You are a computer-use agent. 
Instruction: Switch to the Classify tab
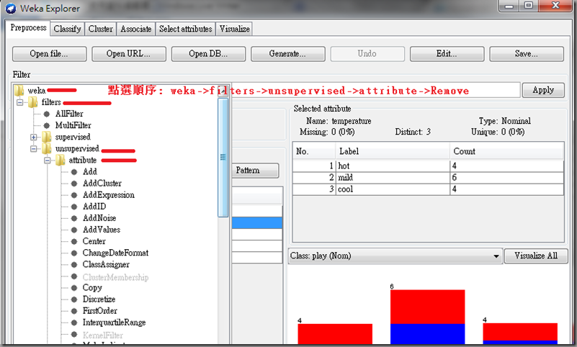(67, 29)
